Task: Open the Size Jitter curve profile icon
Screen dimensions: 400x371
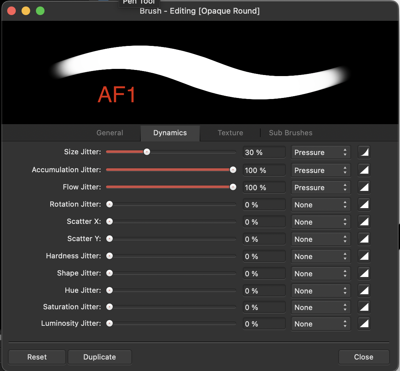Action: [364, 152]
